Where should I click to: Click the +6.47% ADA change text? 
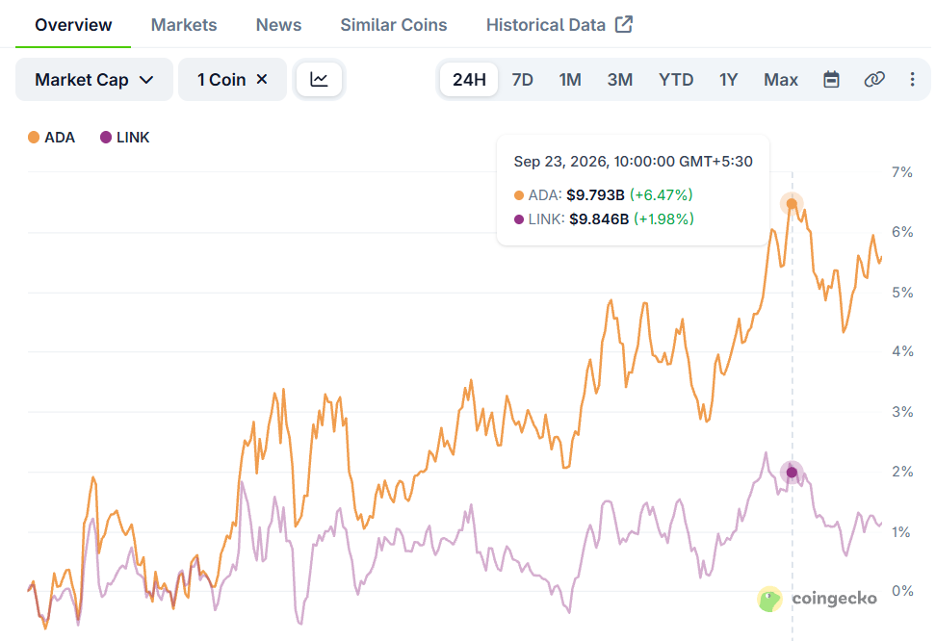pyautogui.click(x=662, y=195)
